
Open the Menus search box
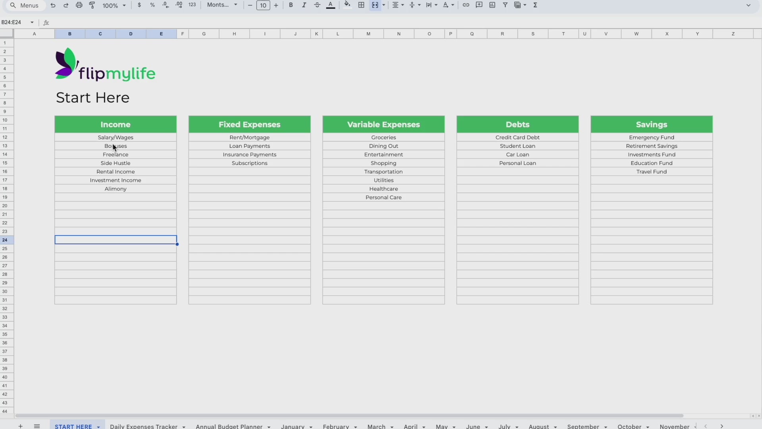25,5
